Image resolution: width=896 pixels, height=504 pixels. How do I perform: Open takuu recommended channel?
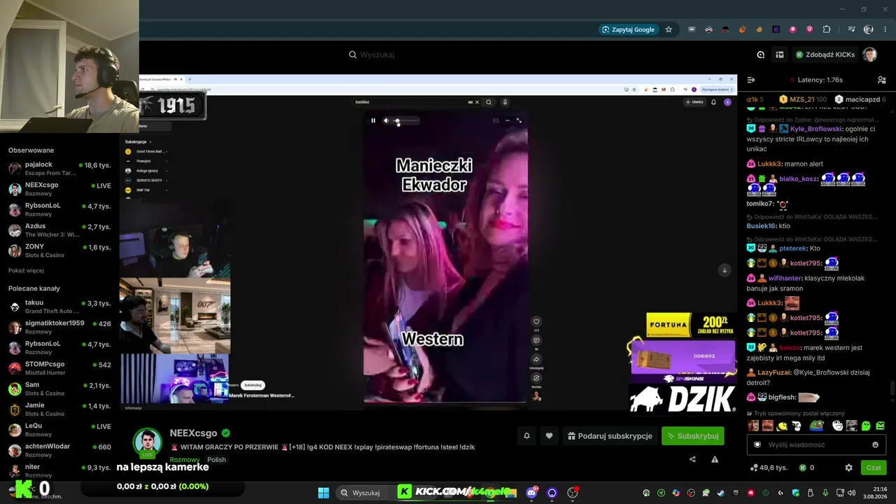pos(59,307)
